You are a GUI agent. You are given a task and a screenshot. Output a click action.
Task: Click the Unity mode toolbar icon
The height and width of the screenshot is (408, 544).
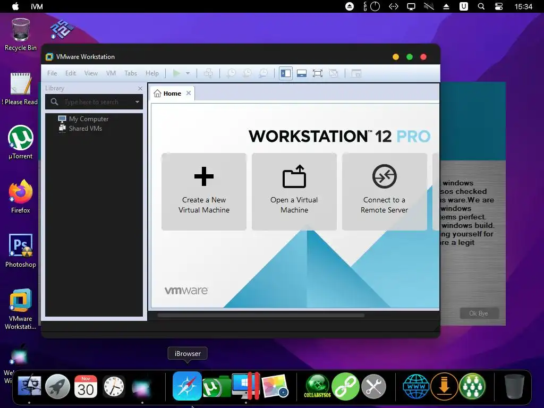tap(334, 73)
